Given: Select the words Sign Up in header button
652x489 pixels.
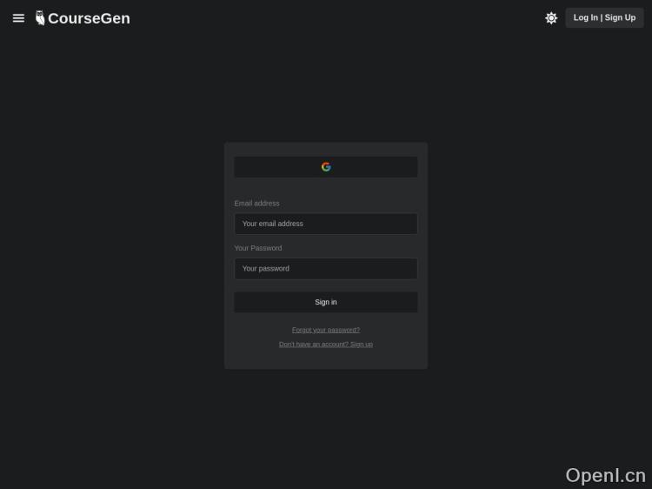Looking at the screenshot, I should (x=620, y=17).
